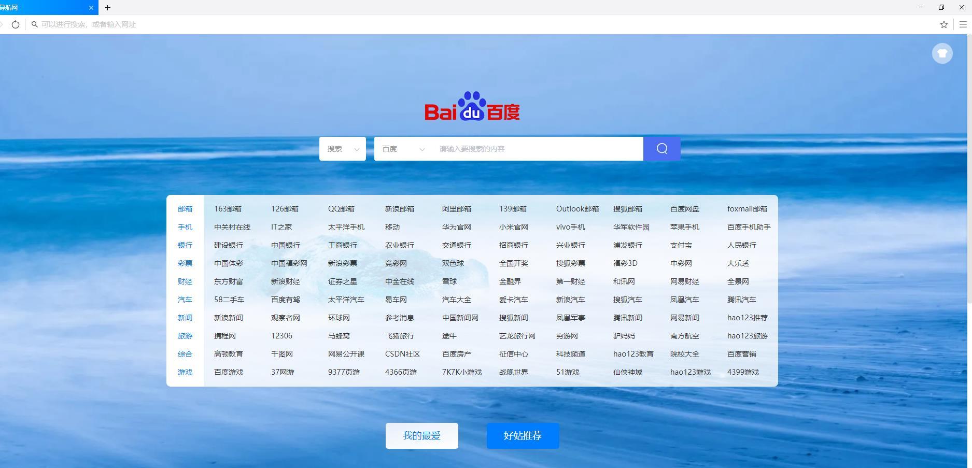Click the 好站推荐 button
The height and width of the screenshot is (468, 972).
[523, 436]
